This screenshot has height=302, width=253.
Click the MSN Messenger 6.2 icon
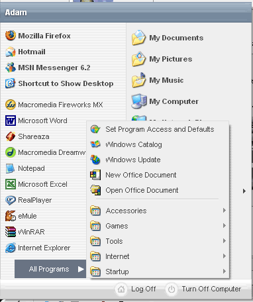[11, 68]
